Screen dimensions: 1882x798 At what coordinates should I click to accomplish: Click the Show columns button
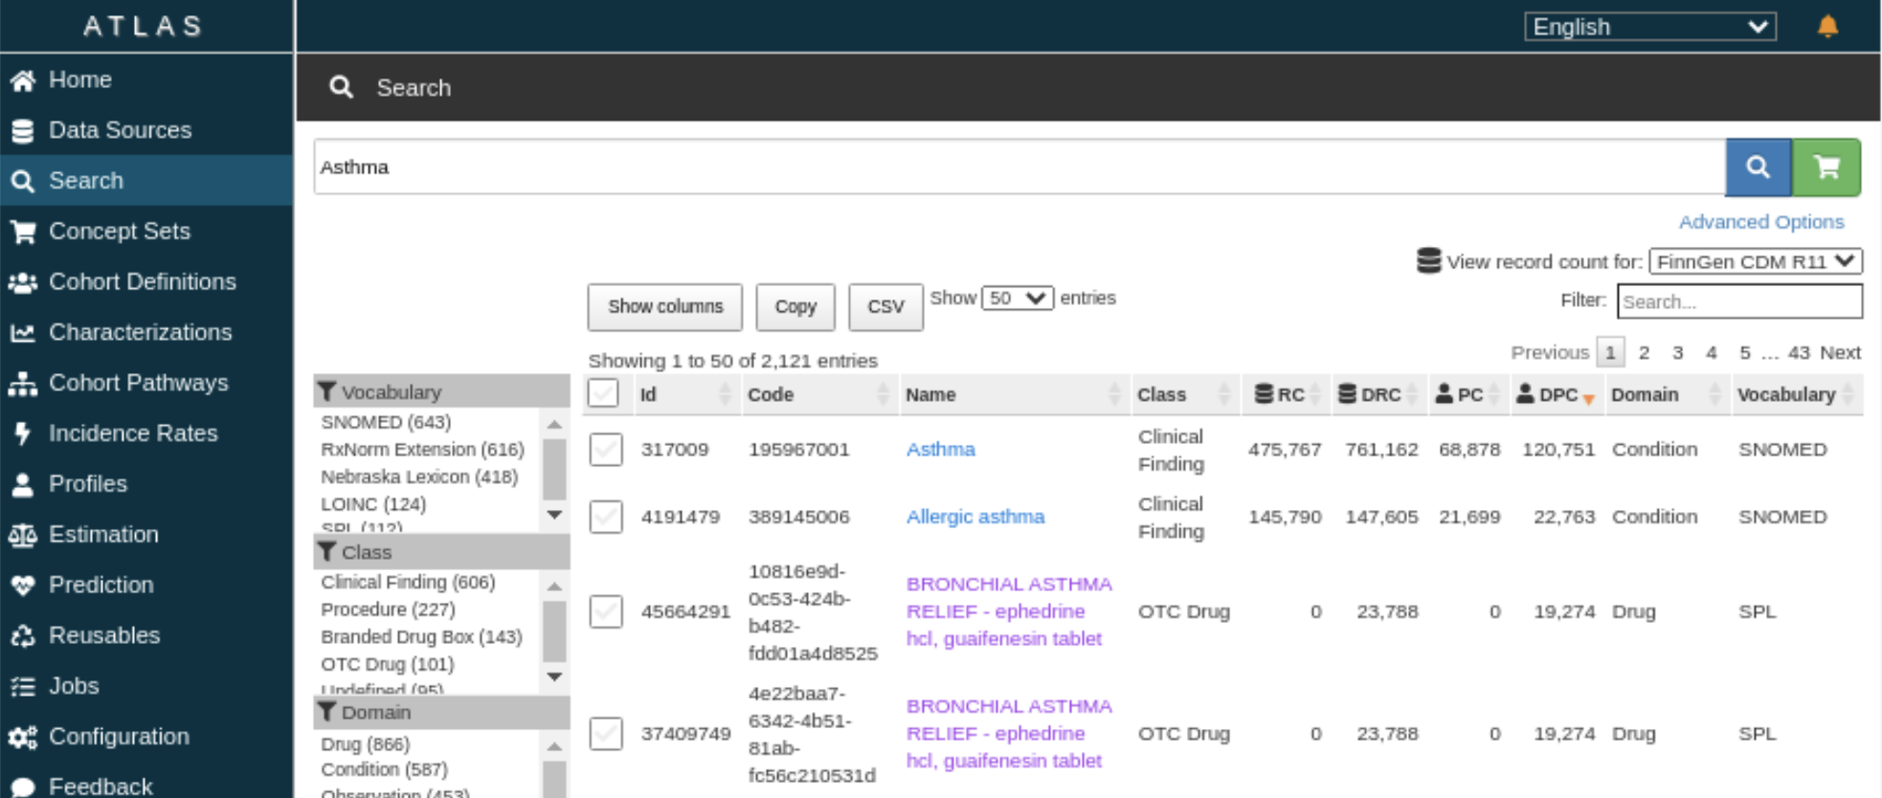665,307
